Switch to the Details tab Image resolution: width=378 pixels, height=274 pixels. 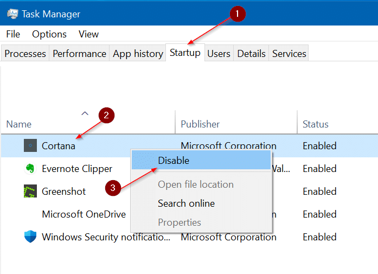[251, 53]
